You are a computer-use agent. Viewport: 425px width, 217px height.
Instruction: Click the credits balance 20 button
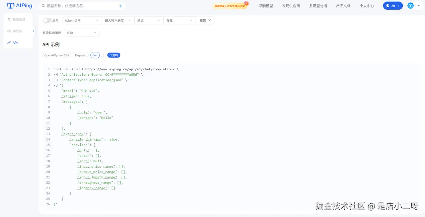coord(393,6)
